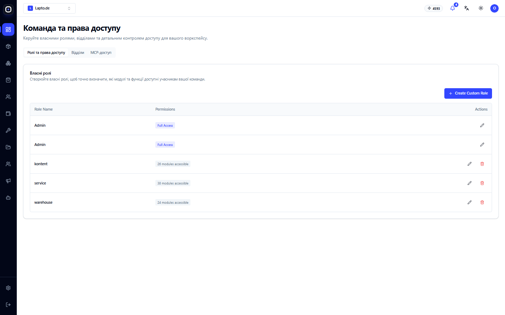Click the 4593 credits badge

click(x=433, y=8)
